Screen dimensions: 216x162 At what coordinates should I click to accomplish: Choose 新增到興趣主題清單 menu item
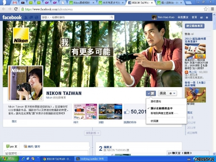pos(164,113)
